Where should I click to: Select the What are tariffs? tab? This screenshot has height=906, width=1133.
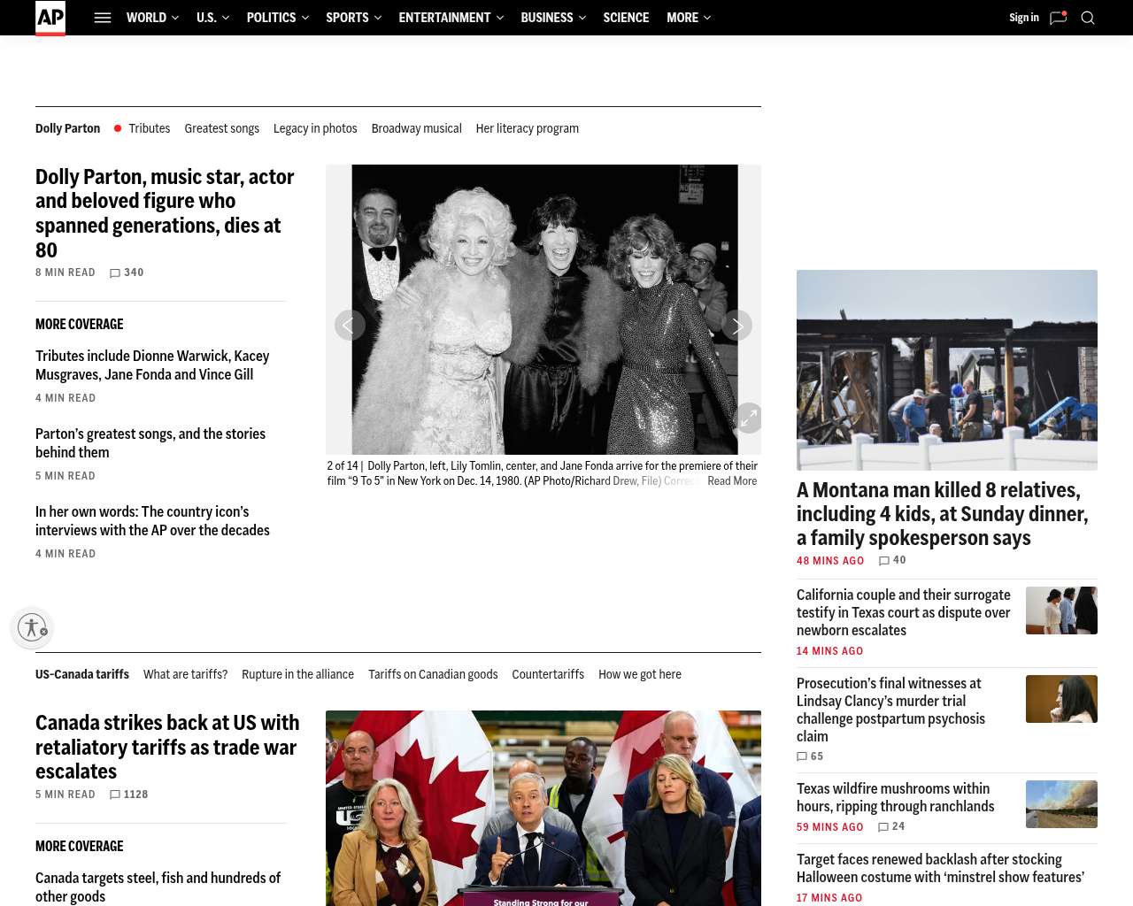tap(185, 674)
